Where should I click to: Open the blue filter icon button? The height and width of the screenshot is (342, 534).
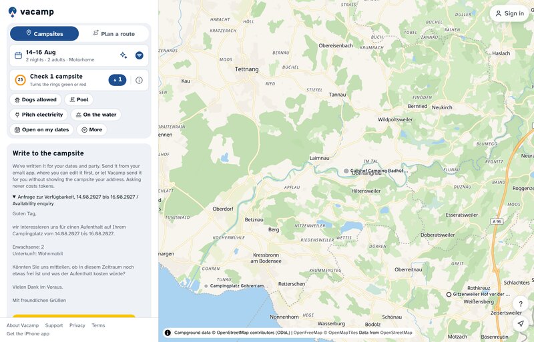pyautogui.click(x=140, y=55)
